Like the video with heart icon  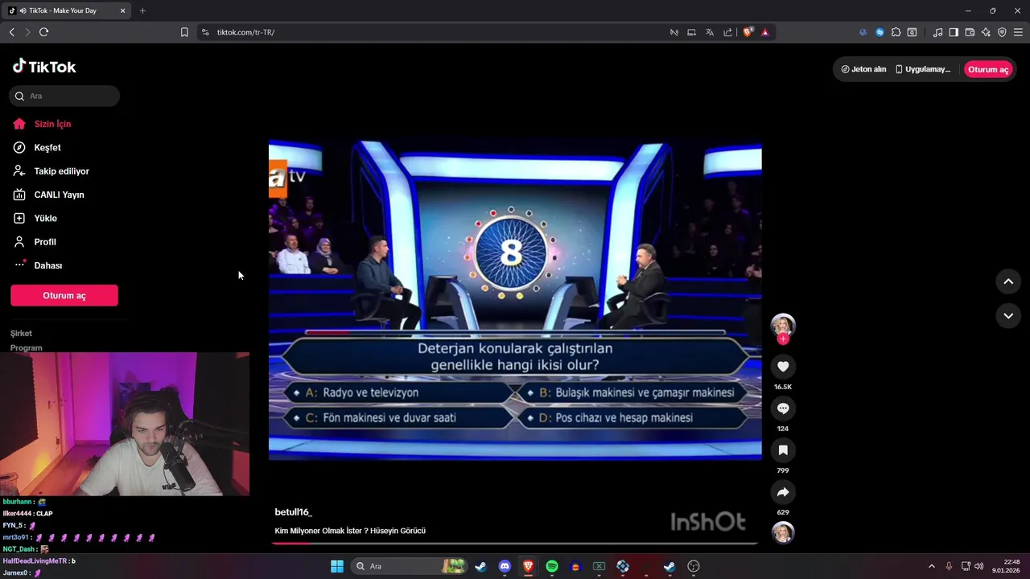783,367
